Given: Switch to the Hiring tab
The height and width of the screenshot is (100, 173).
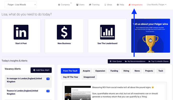Looking at the screenshot, I should [x=126, y=71].
